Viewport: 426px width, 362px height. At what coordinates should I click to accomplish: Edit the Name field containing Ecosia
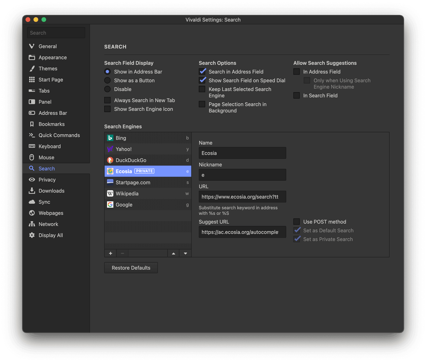tap(242, 153)
